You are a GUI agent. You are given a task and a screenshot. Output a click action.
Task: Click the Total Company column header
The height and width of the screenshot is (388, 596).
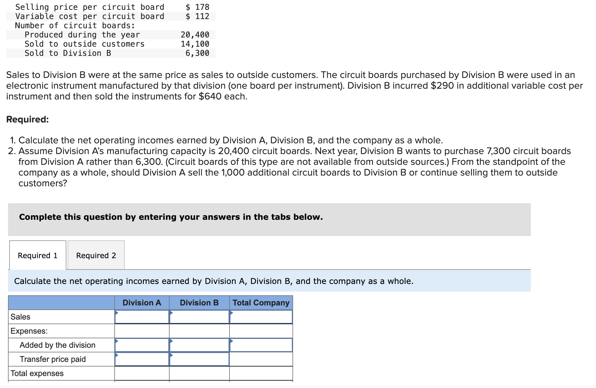point(261,303)
